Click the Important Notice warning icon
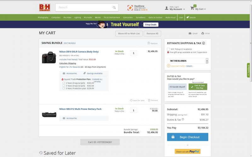 pyautogui.click(x=169, y=66)
